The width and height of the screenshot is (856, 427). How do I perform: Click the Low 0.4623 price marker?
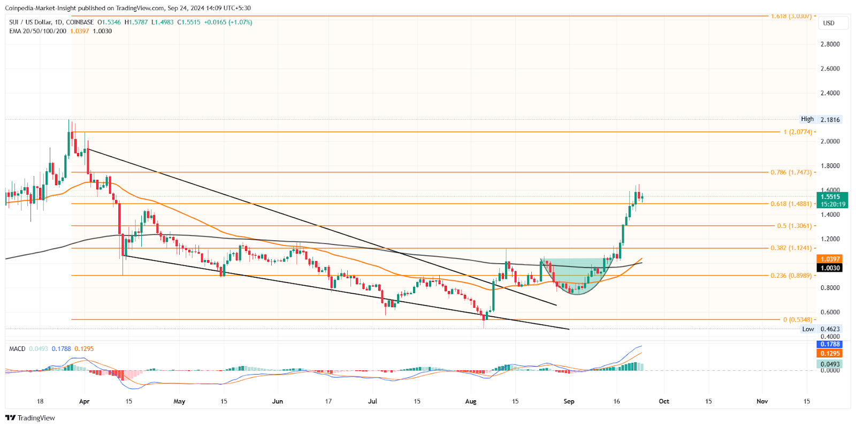(x=821, y=329)
